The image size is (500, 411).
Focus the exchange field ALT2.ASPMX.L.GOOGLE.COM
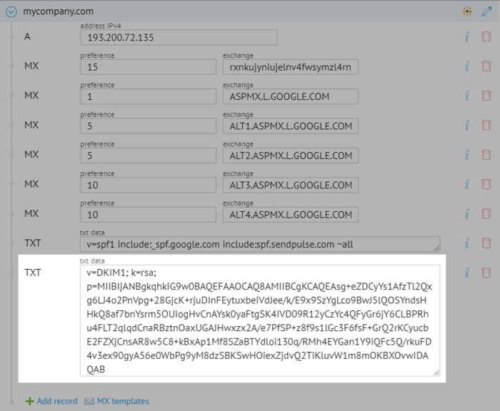[291, 156]
